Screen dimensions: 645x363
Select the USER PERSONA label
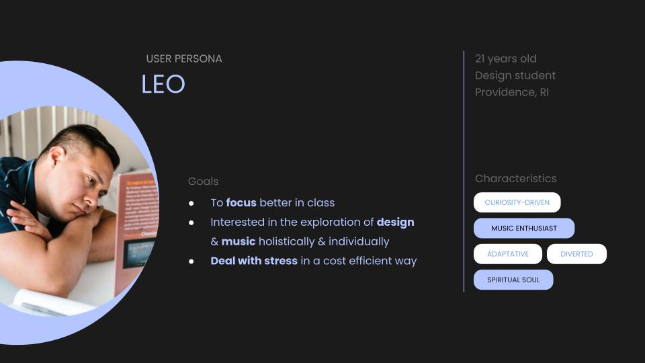184,58
